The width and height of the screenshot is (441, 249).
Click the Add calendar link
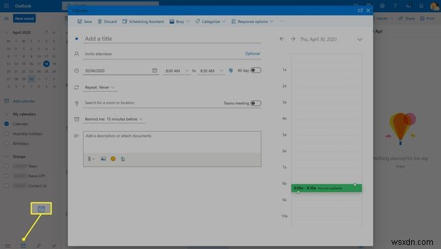pyautogui.click(x=20, y=101)
